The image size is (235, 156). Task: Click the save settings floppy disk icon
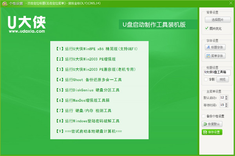[205, 132]
